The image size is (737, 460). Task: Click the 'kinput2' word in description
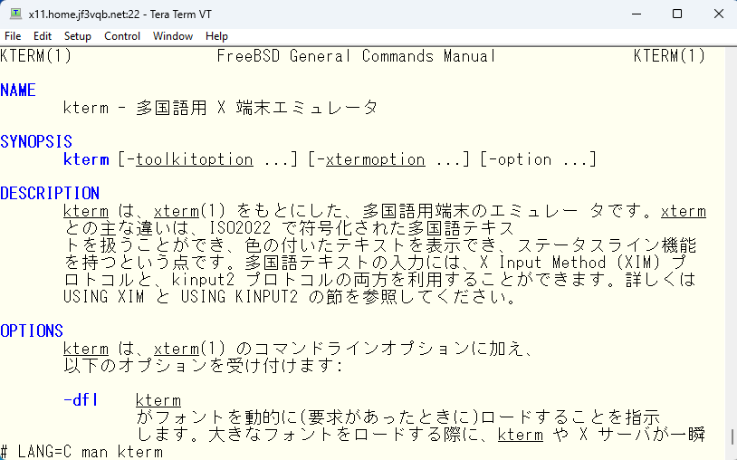pyautogui.click(x=203, y=280)
